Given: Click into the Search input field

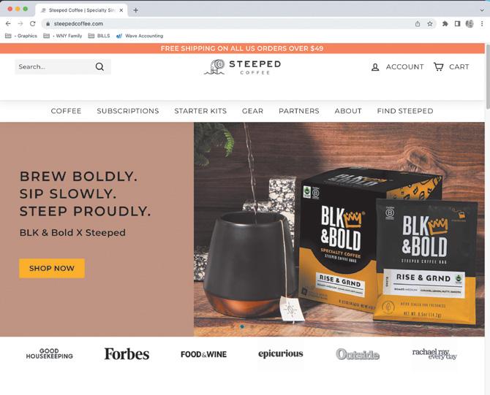Looking at the screenshot, I should (55, 66).
